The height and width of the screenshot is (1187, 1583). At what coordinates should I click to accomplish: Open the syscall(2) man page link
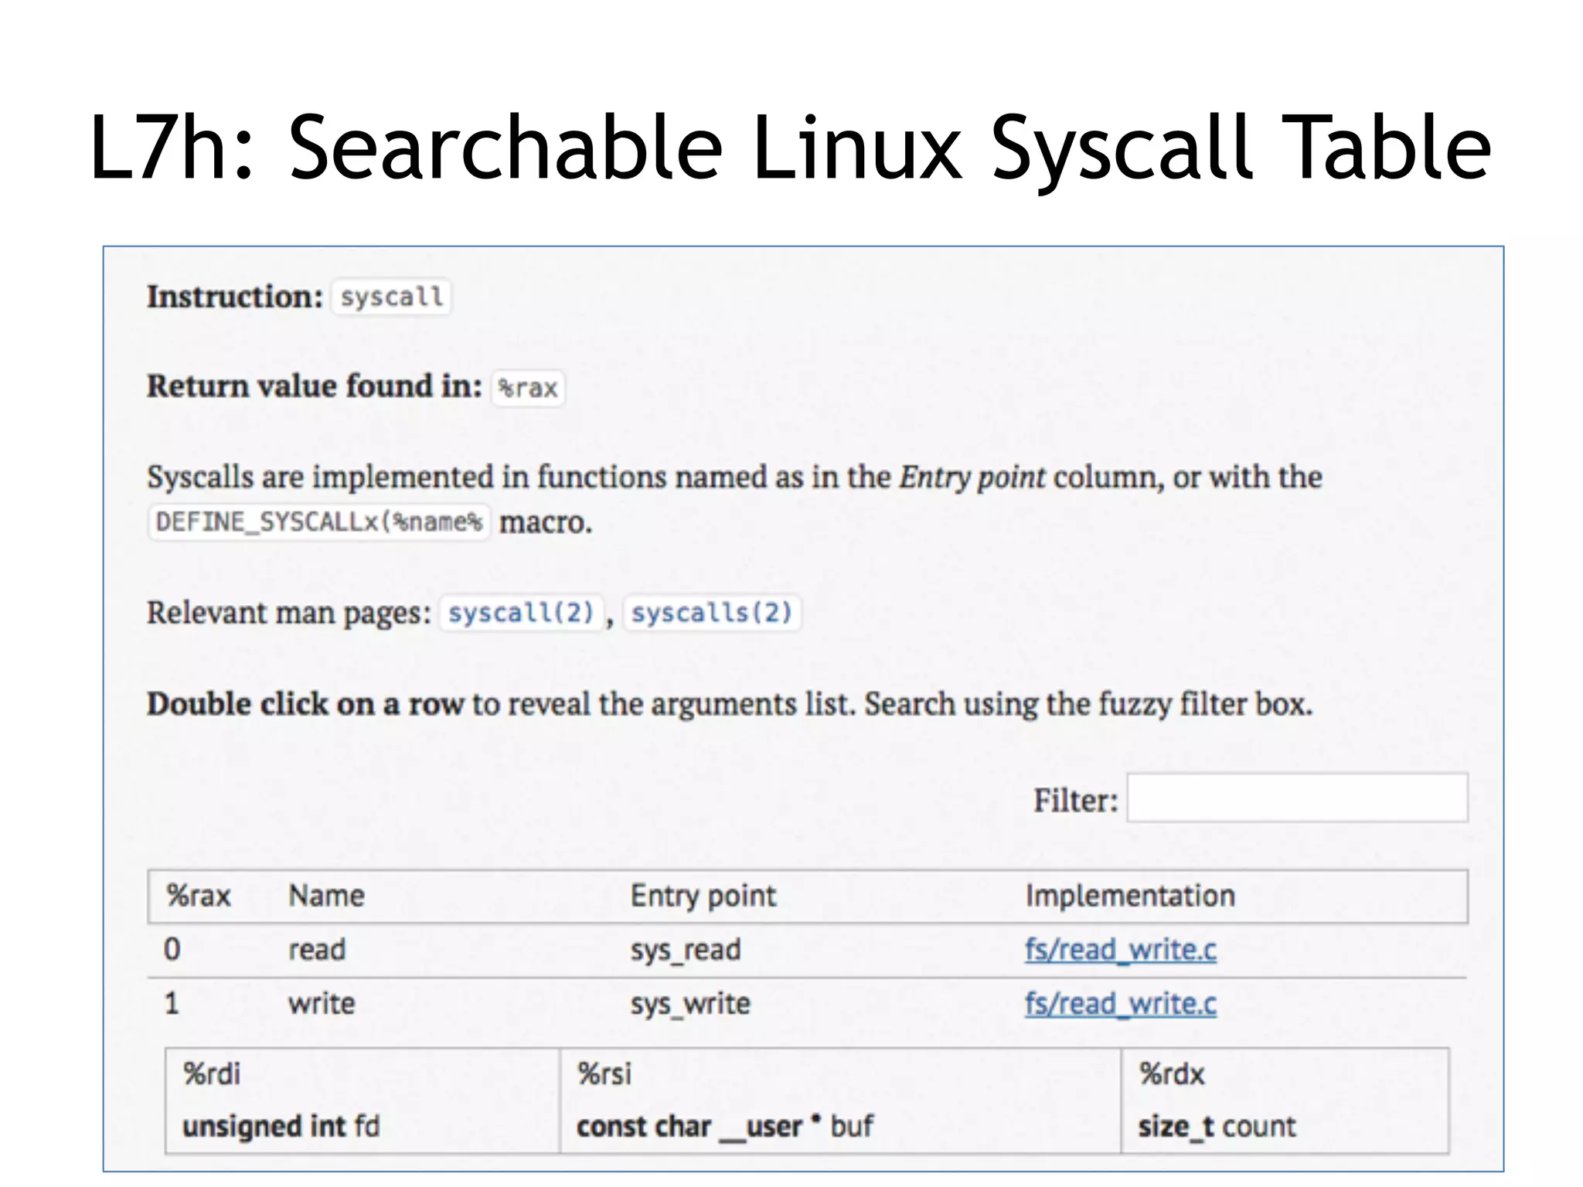point(521,613)
